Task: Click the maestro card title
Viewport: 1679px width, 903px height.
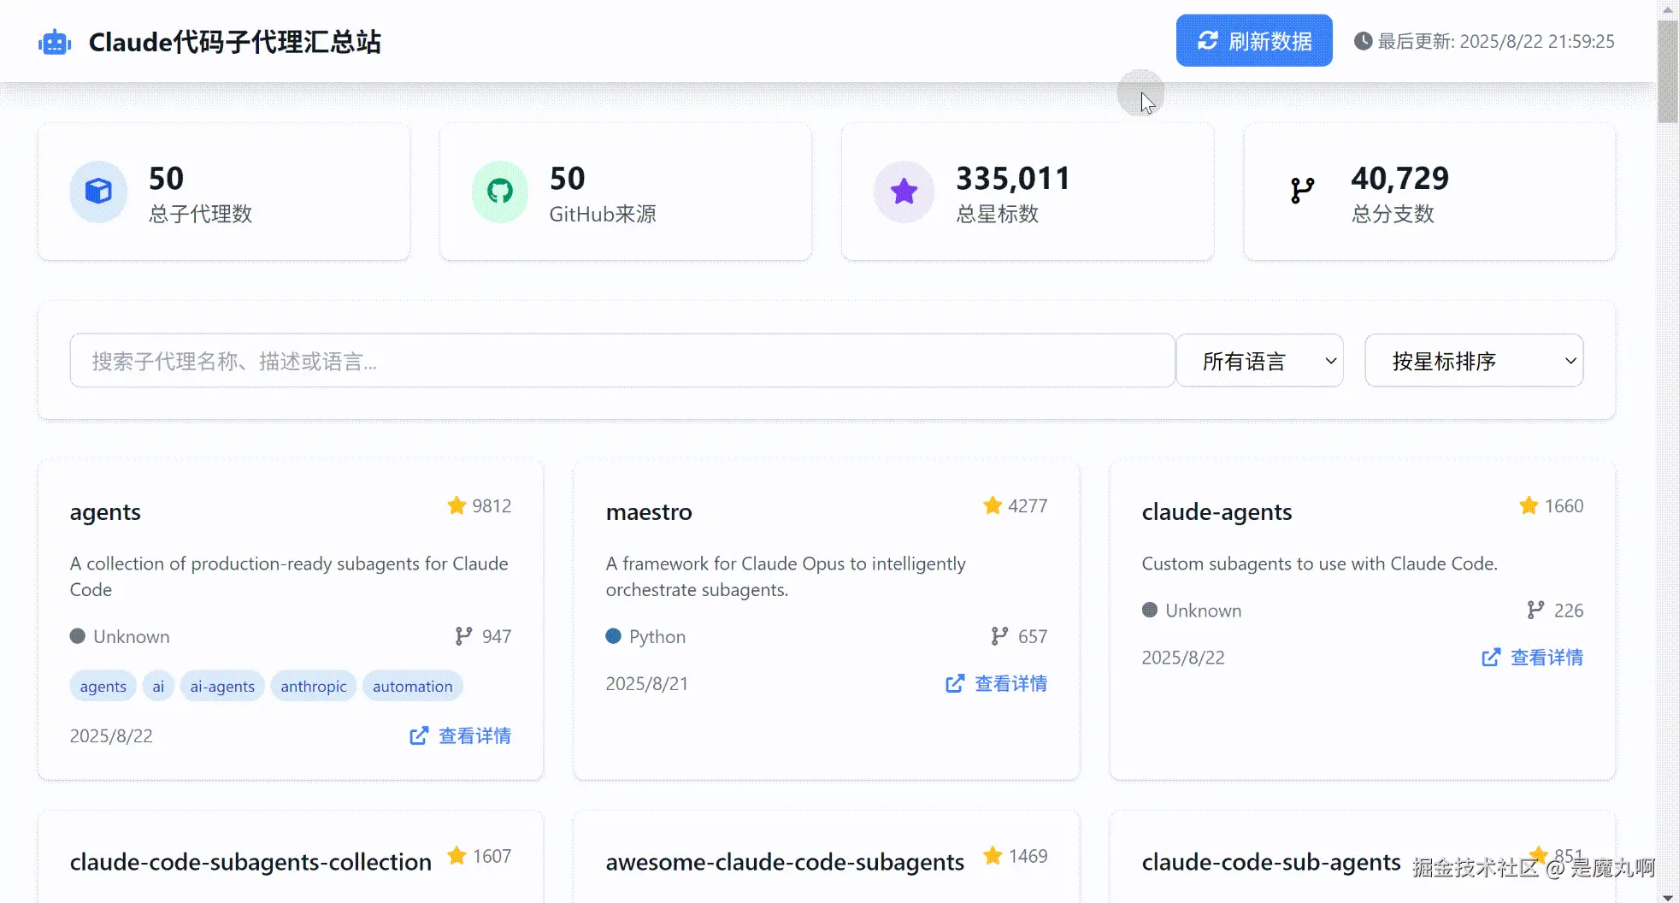Action: (x=649, y=511)
